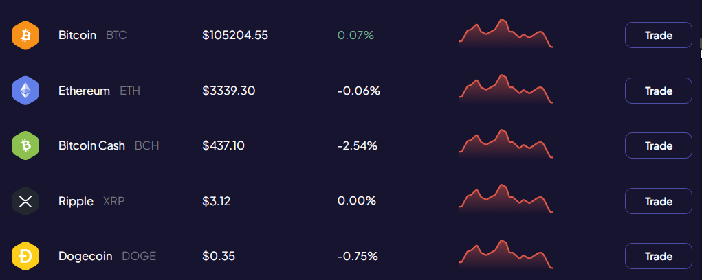Image resolution: width=702 pixels, height=280 pixels.
Task: Click the Dogecoin -0.75% change value
Action: pos(358,257)
